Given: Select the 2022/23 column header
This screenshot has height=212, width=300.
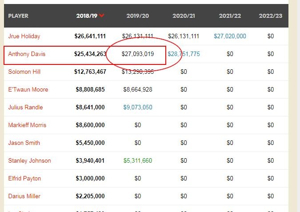Looking at the screenshot, I should click(271, 16).
